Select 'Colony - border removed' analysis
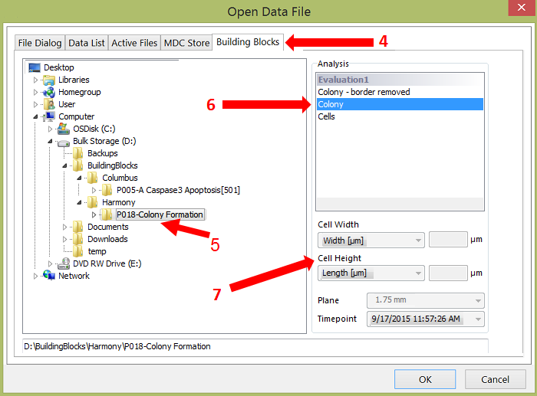Screen dimensions: 537x396 (x=364, y=92)
